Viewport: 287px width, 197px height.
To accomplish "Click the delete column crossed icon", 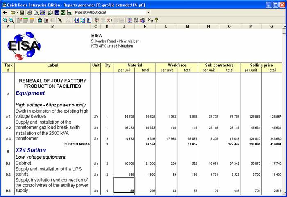I will [x=83, y=20].
